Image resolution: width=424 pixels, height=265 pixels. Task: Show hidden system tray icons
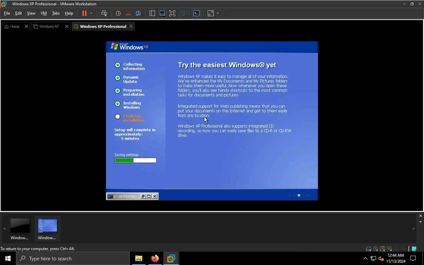pos(365,258)
